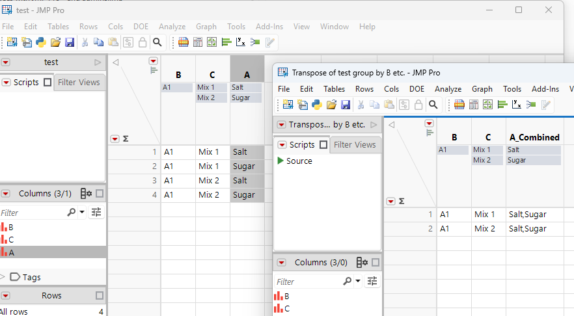Click New Script icon in Transpose window
This screenshot has width=574, height=316.
pyautogui.click(x=303, y=105)
